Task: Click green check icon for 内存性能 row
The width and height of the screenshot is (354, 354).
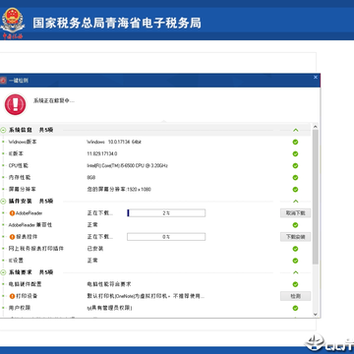Action: [295, 177]
